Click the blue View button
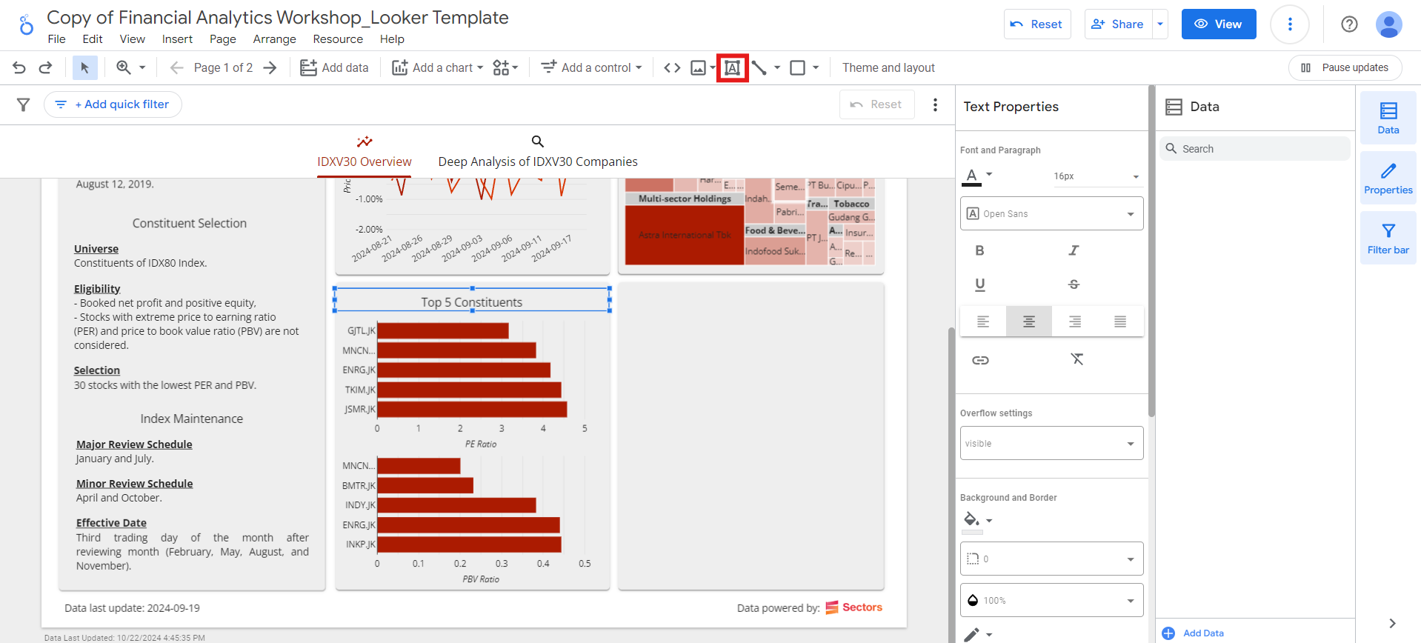Viewport: 1421px width, 643px height. pyautogui.click(x=1219, y=24)
